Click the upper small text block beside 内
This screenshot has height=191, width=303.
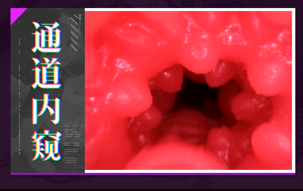[x=71, y=126]
